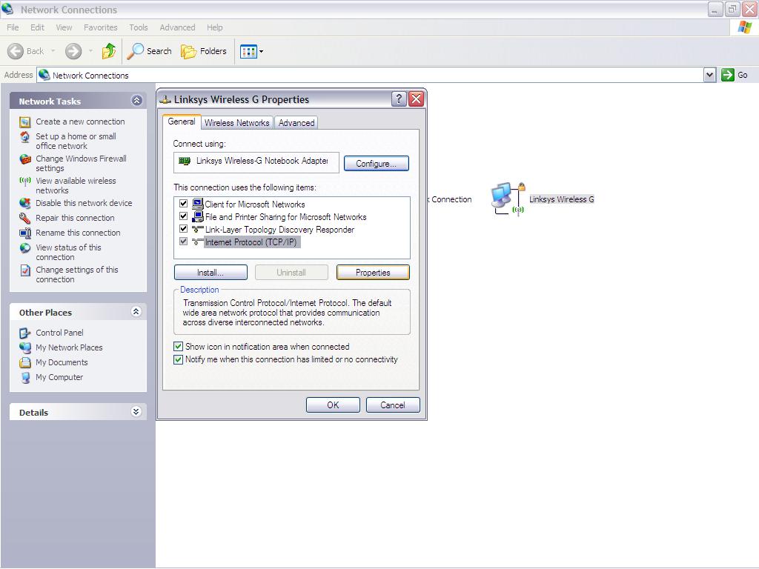Open the Views button dropdown arrow

262,51
